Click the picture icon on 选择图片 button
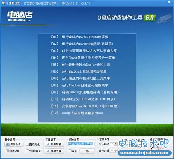Viewport: 174px width, 159px height. [x=8, y=144]
